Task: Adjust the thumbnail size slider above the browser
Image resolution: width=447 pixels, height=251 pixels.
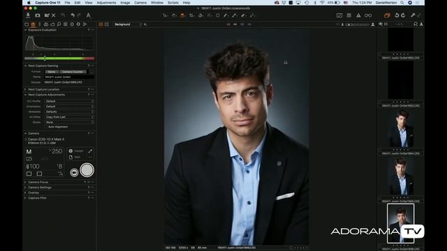Action: click(358, 25)
